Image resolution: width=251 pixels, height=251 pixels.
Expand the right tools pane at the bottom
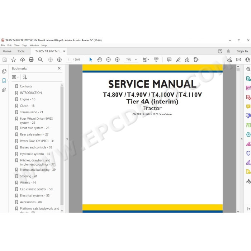click(248, 209)
